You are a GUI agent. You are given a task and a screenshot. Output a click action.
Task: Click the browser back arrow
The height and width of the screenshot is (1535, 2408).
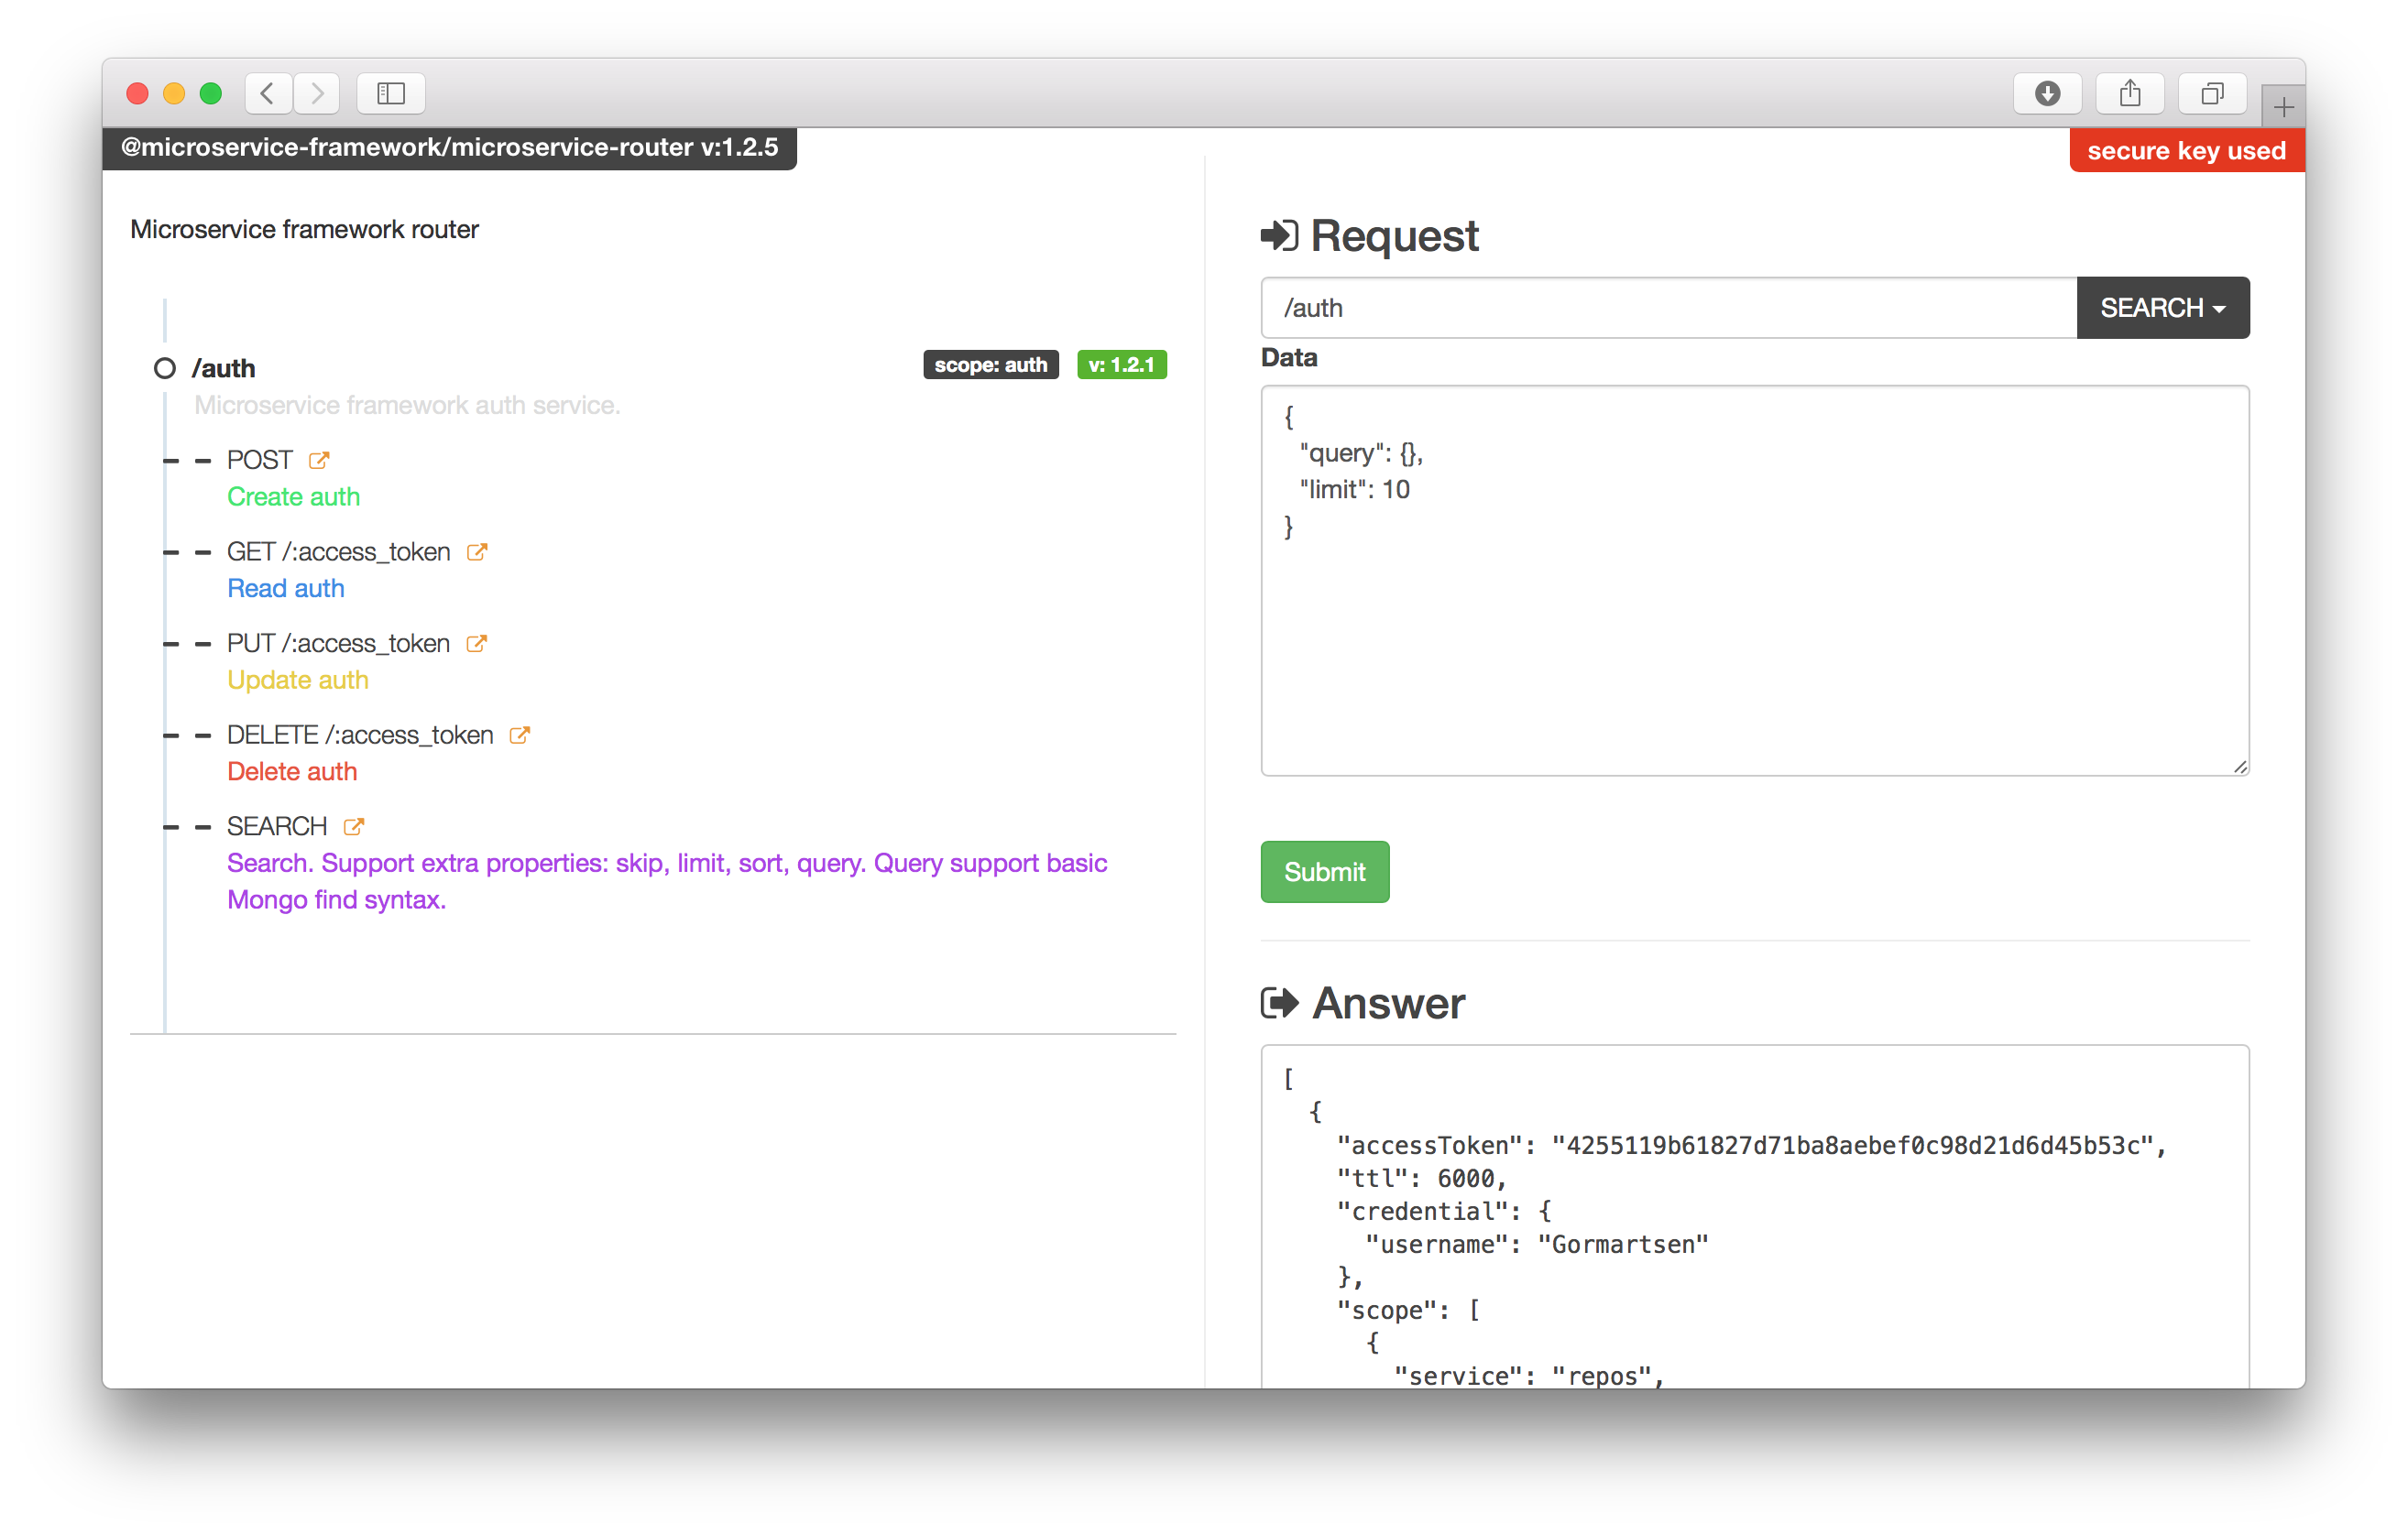click(268, 94)
